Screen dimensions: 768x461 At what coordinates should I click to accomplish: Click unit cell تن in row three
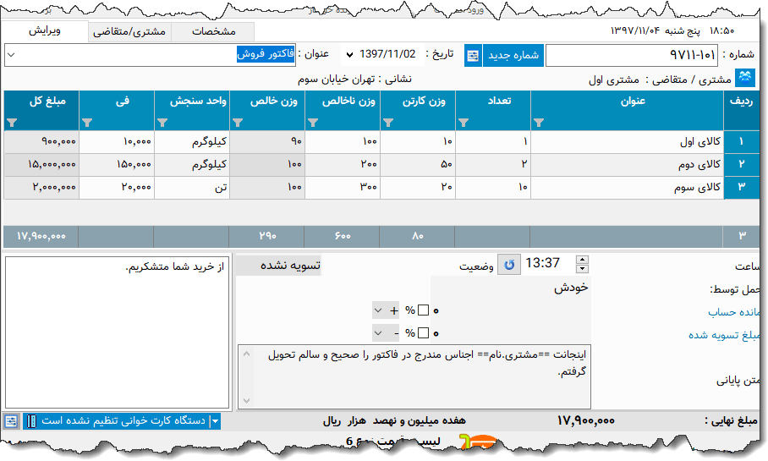click(x=192, y=187)
